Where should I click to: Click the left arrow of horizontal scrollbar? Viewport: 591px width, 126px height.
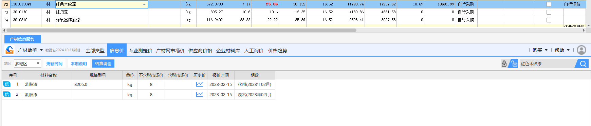click(x=4, y=30)
